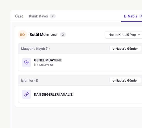Send İşlemler via e-Nabız'a Gönder button
Viewport: 142px width, 128px height.
[125, 81]
